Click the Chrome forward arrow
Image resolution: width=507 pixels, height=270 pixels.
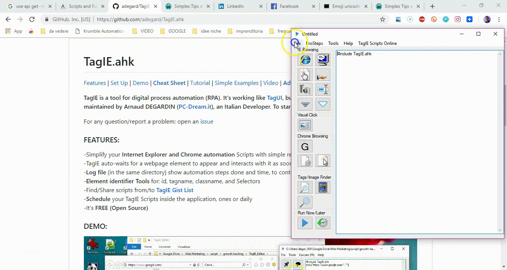[x=20, y=19]
